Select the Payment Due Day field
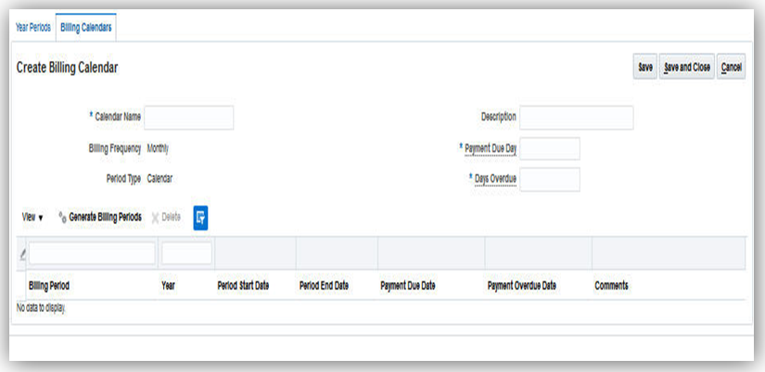The height and width of the screenshot is (372, 765). 549,148
